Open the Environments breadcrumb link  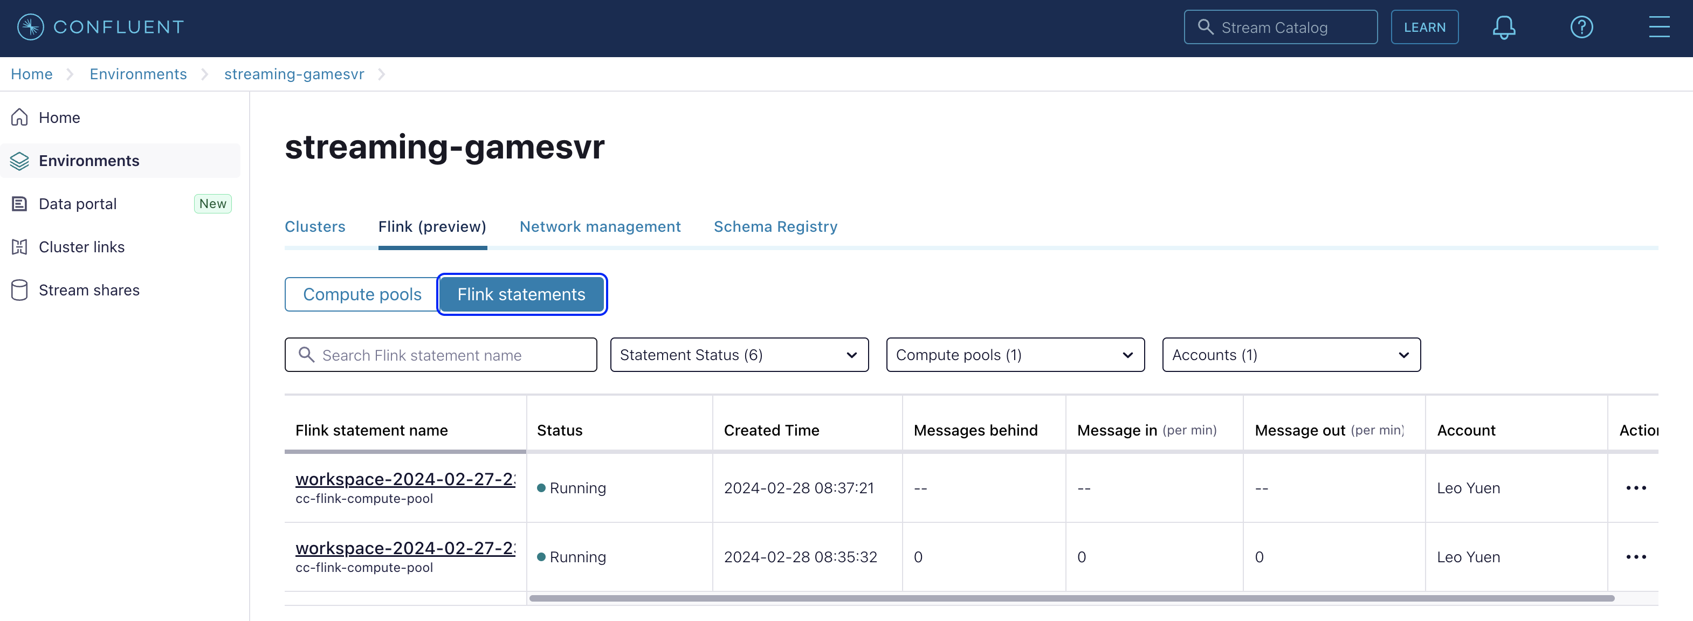pos(138,74)
